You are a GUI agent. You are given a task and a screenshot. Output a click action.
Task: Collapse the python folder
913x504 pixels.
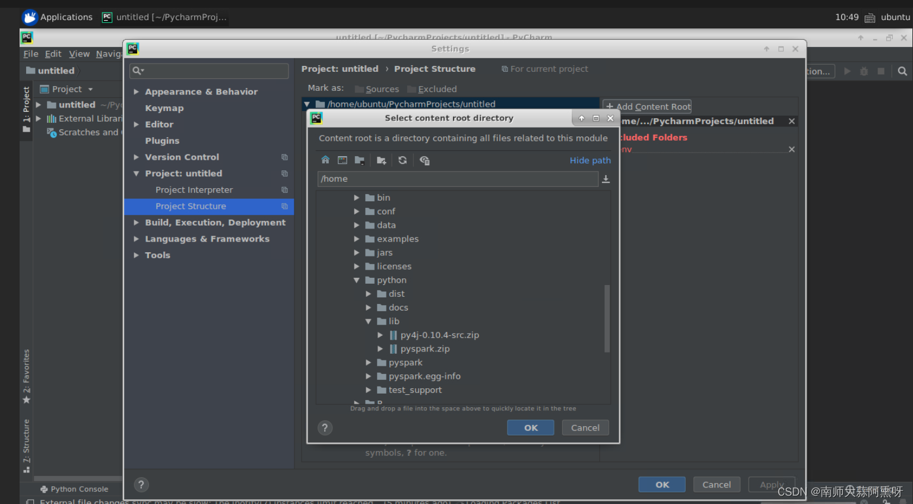[357, 280]
